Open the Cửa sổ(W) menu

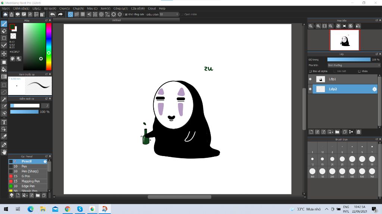point(138,9)
